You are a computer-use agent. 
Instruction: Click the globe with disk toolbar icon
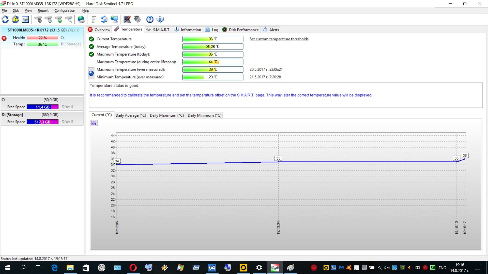pos(81,19)
